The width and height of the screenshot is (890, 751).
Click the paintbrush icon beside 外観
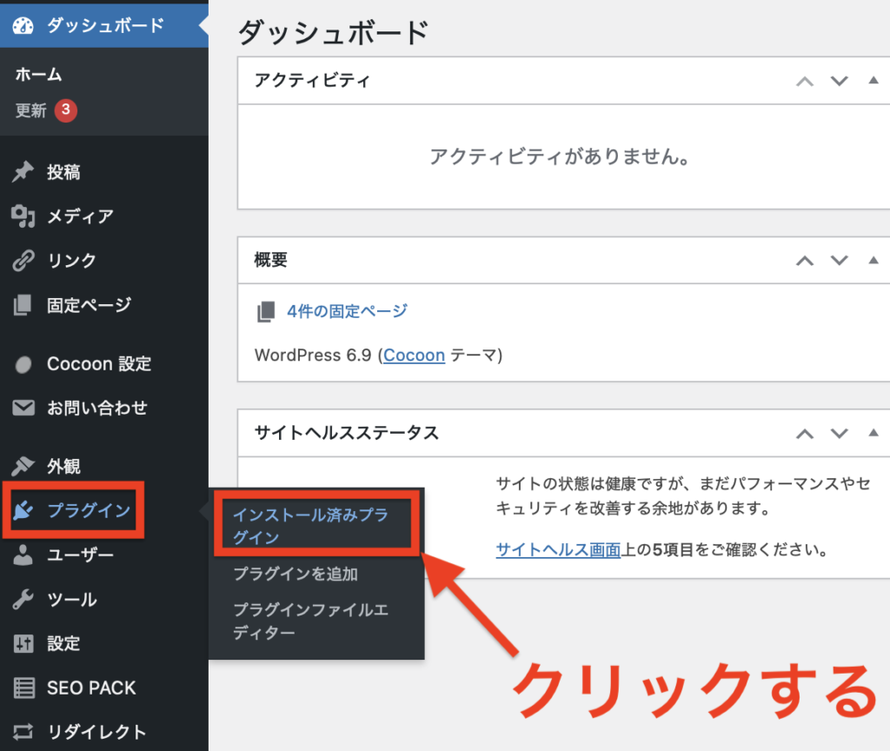[23, 467]
